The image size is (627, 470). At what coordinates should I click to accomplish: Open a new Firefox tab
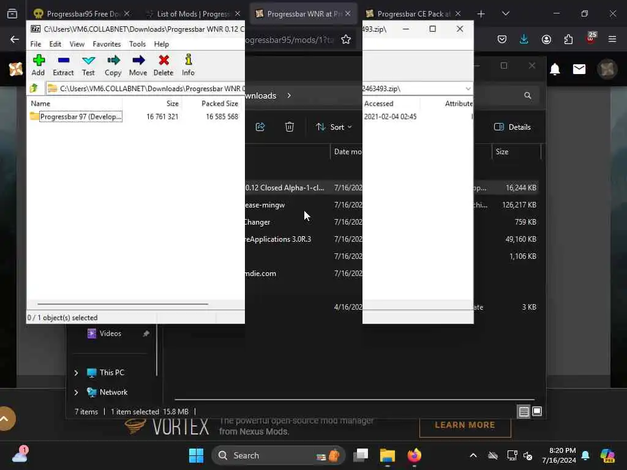pyautogui.click(x=481, y=13)
